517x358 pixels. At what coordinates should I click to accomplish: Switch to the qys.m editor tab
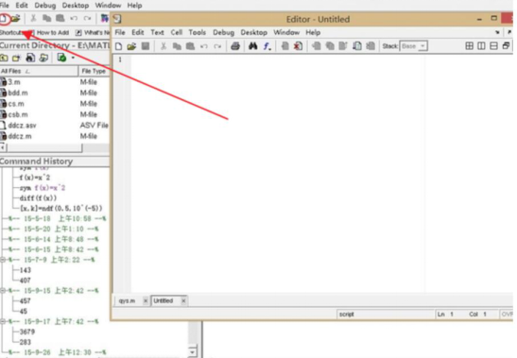tap(128, 301)
